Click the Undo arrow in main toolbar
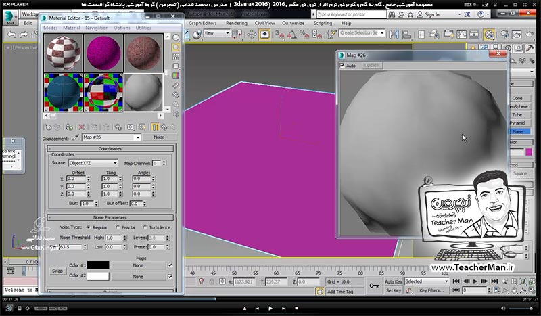 pos(12,35)
